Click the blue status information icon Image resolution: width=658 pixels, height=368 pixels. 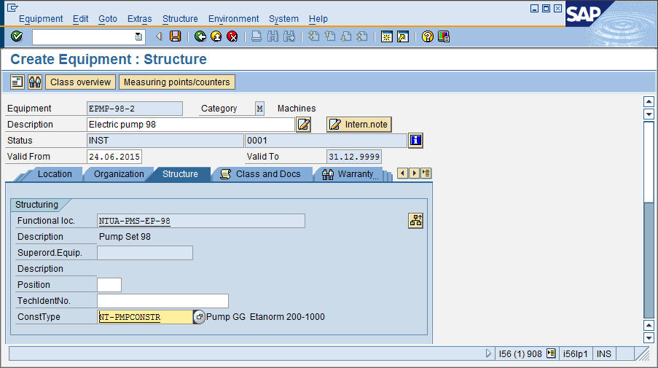(415, 140)
